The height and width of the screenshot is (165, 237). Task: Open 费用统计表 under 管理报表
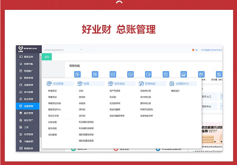tap(145, 103)
